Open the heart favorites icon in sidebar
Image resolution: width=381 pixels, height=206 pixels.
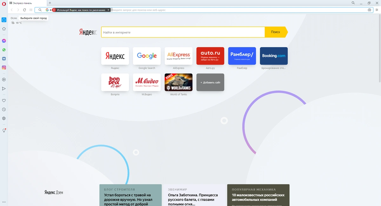(x=4, y=100)
